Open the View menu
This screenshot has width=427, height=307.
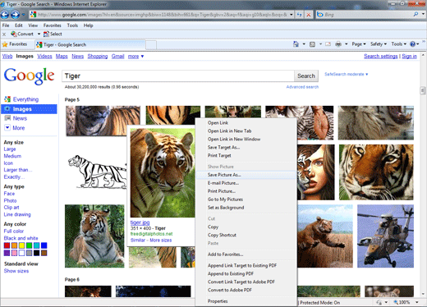pyautogui.click(x=33, y=25)
